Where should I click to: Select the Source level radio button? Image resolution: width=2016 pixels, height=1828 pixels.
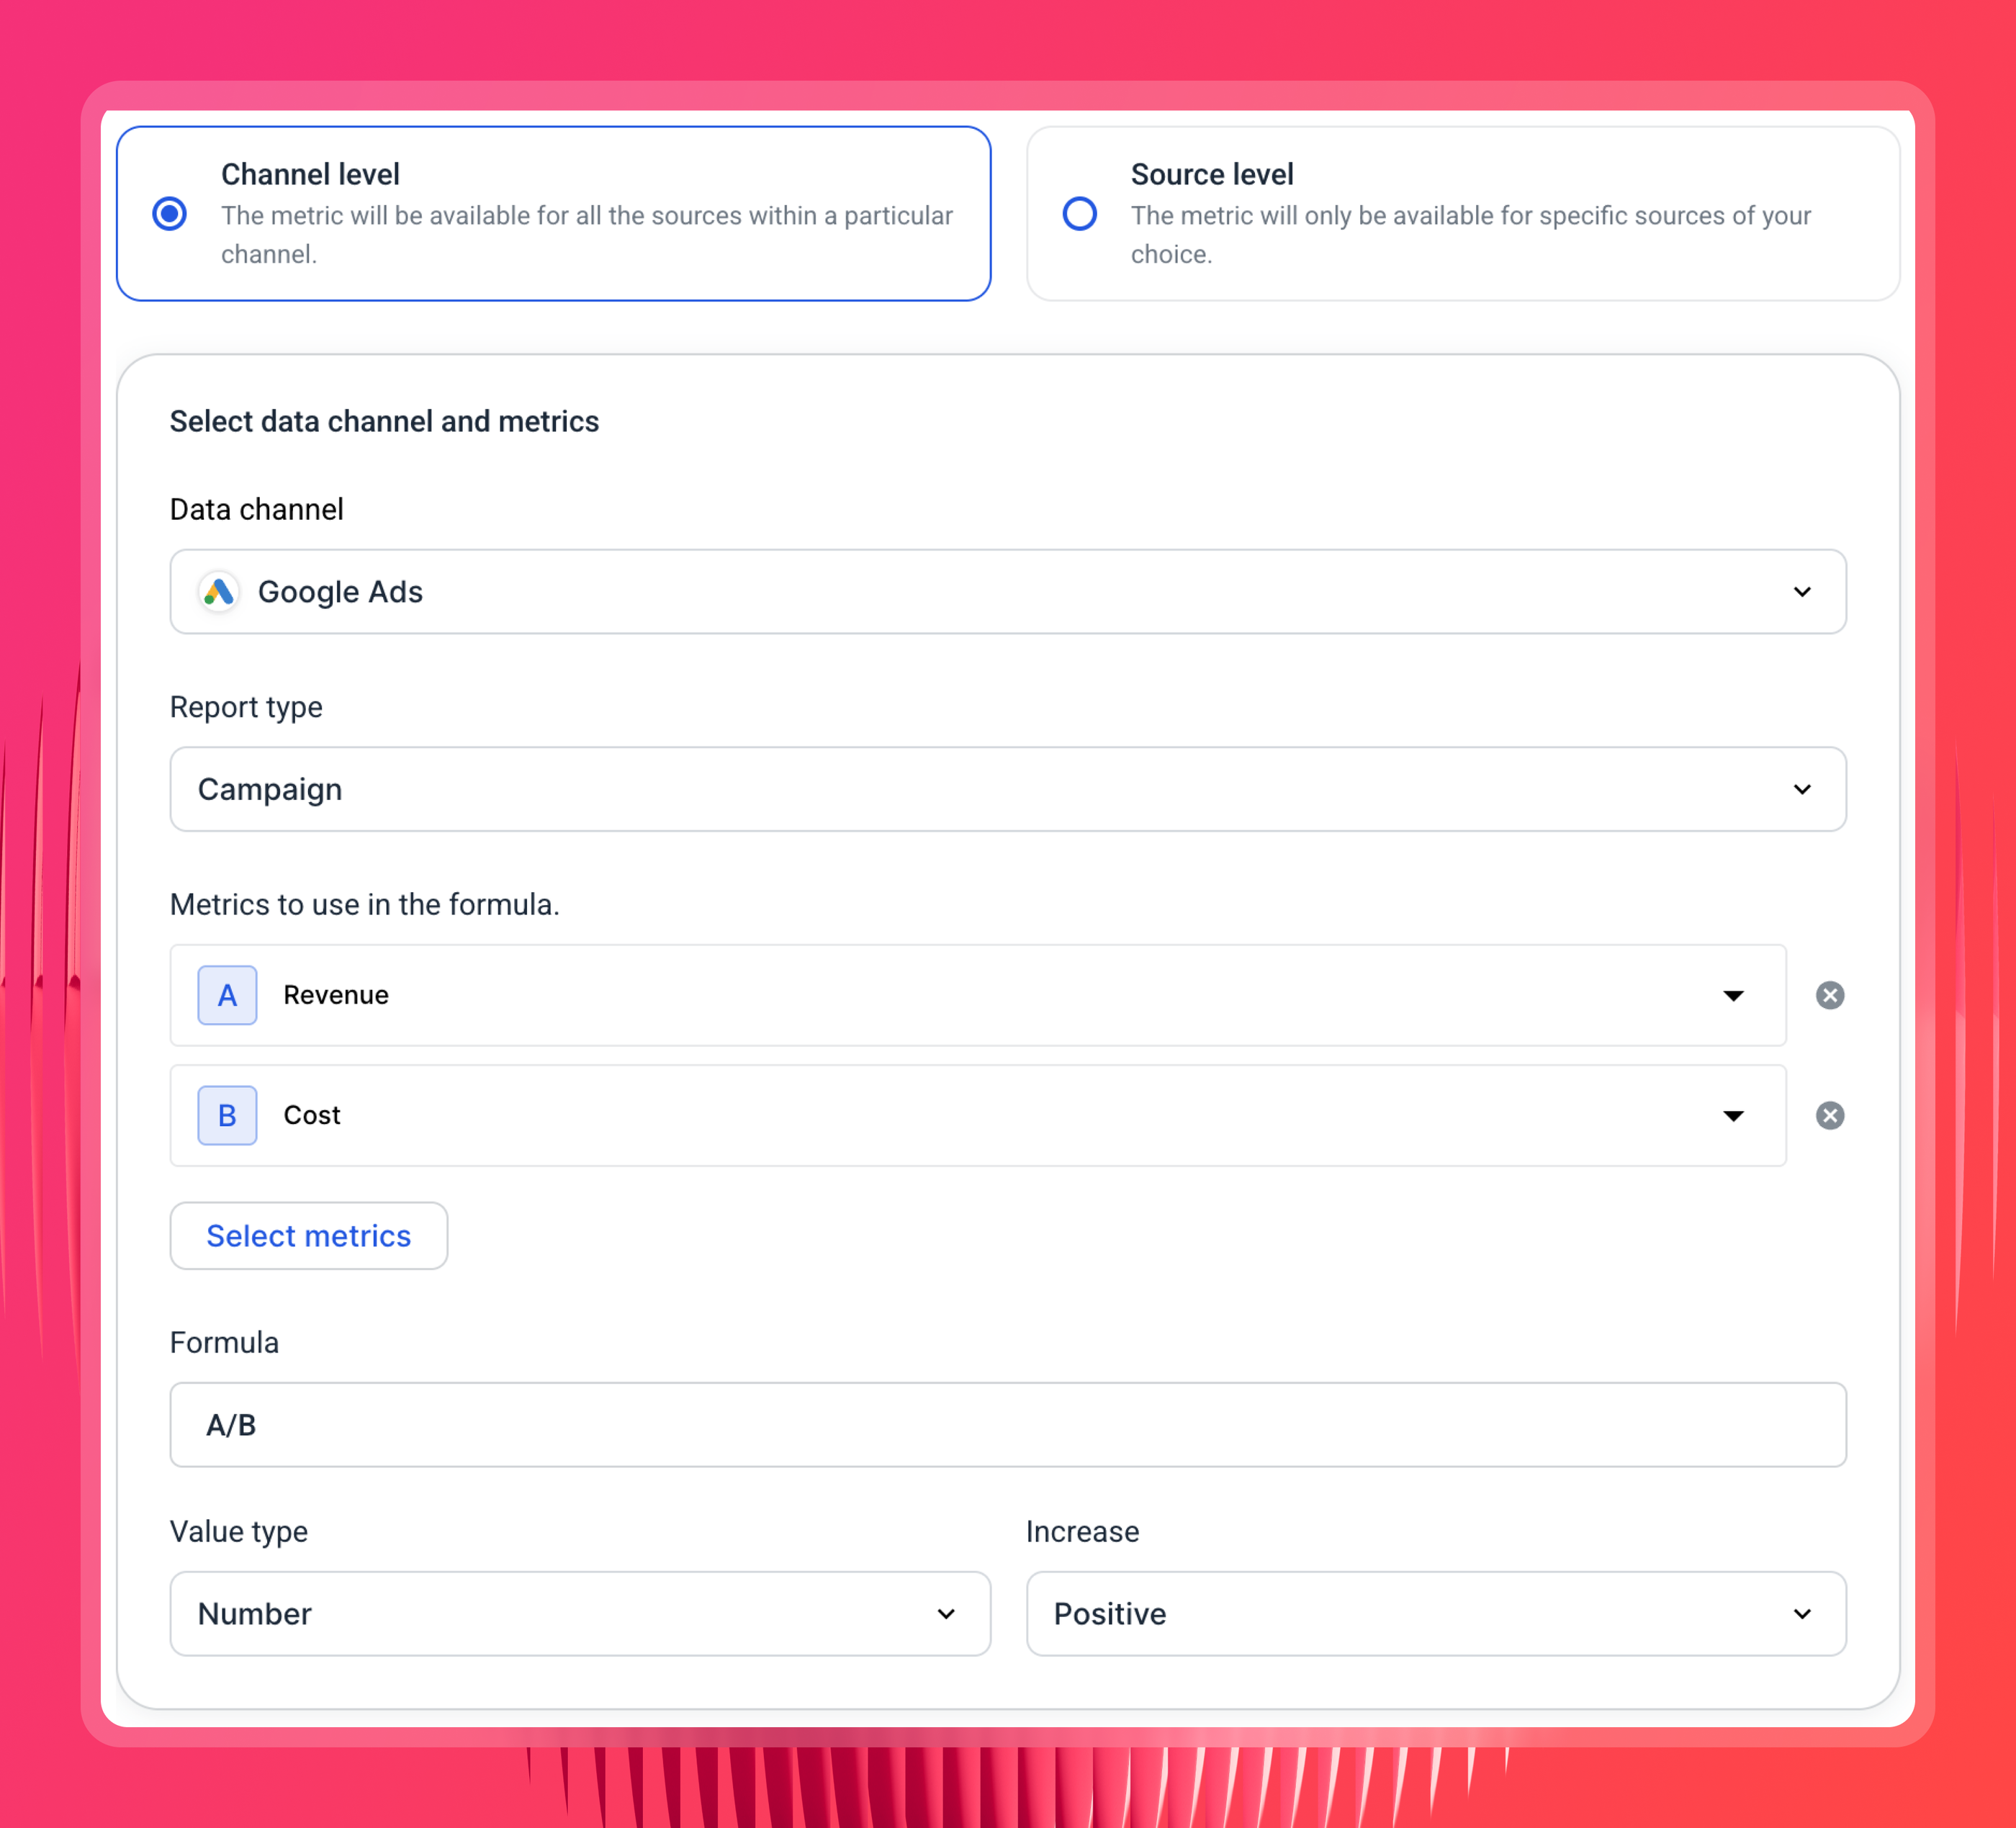tap(1080, 213)
